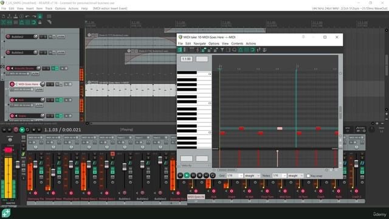Open Project Settings from the main toolbar
The height and width of the screenshot is (219, 389).
[x=21, y=16]
